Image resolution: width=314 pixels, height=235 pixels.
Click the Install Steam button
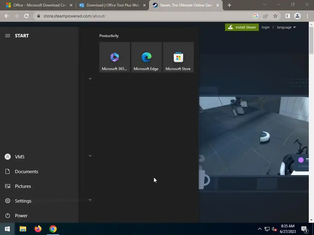(242, 27)
